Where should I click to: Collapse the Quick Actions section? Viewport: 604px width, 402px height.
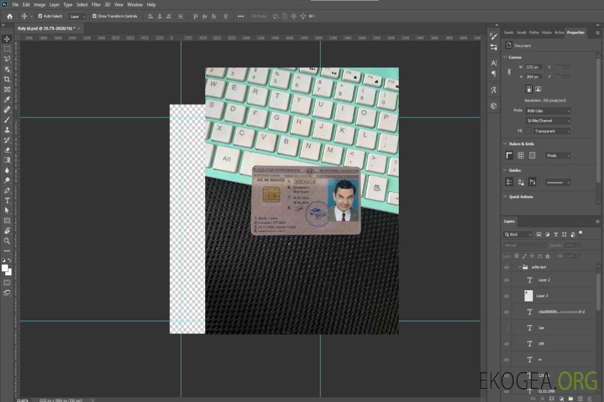point(505,197)
